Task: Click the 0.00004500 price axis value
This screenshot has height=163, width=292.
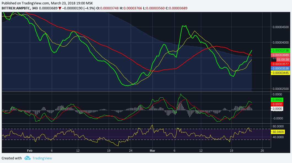Action: 281,27
